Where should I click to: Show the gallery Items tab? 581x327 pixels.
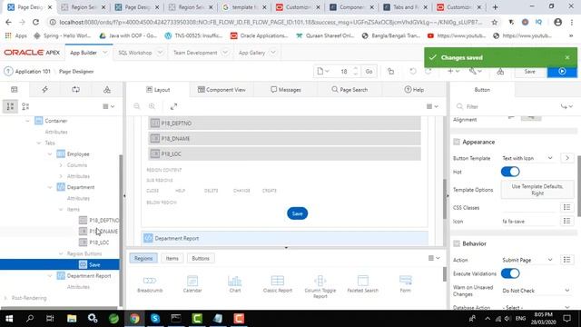click(x=172, y=258)
